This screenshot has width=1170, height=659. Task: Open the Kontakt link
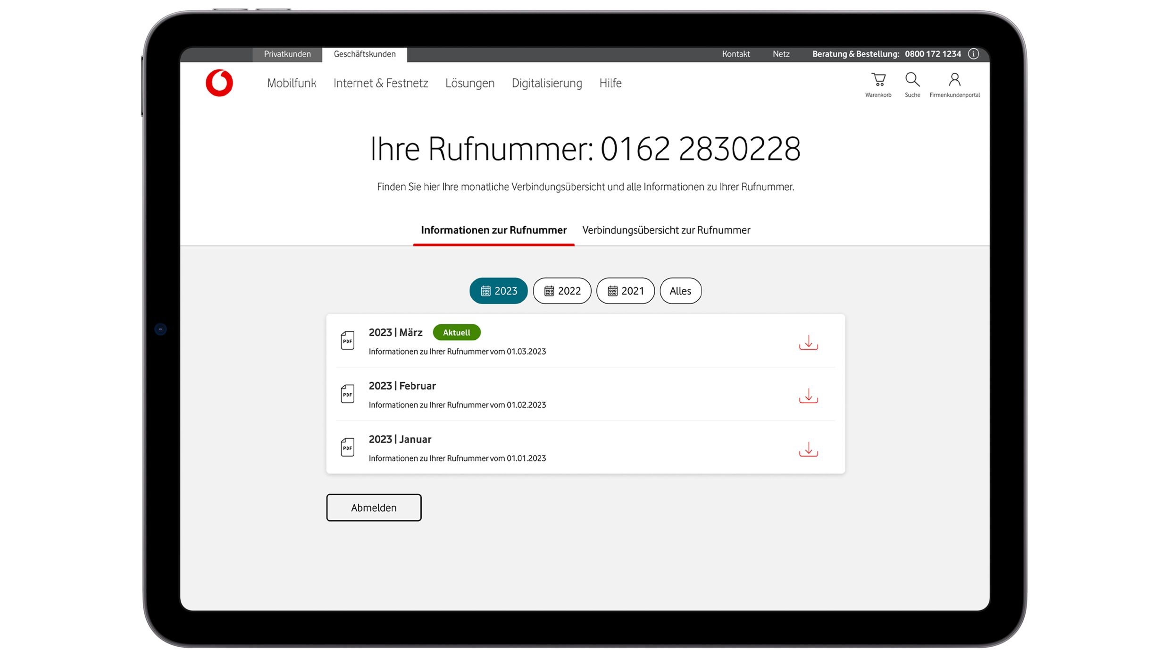coord(736,54)
